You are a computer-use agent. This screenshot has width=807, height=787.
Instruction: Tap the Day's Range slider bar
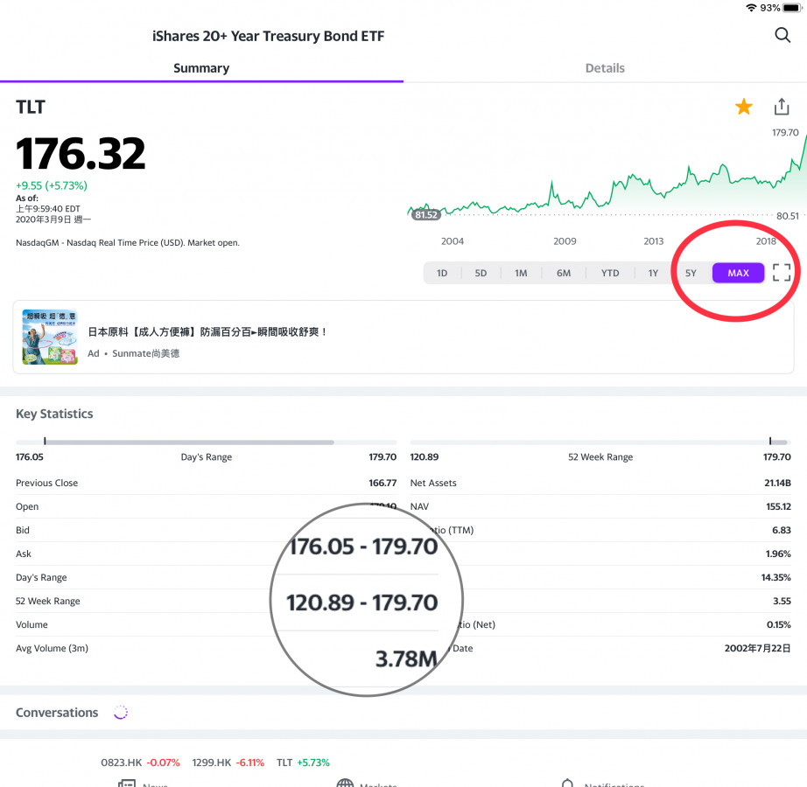pyautogui.click(x=206, y=442)
